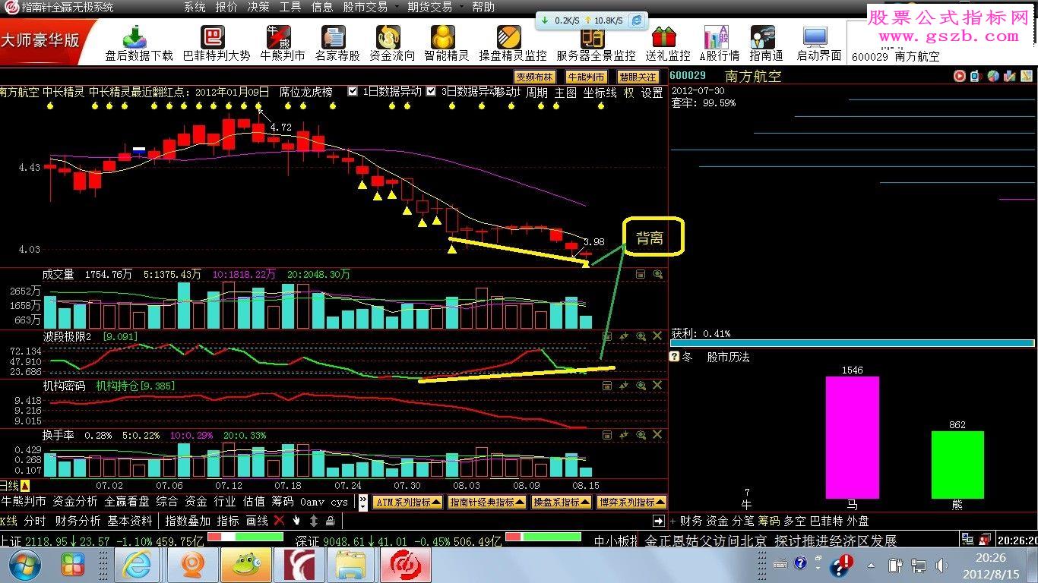Image resolution: width=1038 pixels, height=583 pixels.
Task: Click the up-down arrow icon beside 画线
Action: [314, 521]
